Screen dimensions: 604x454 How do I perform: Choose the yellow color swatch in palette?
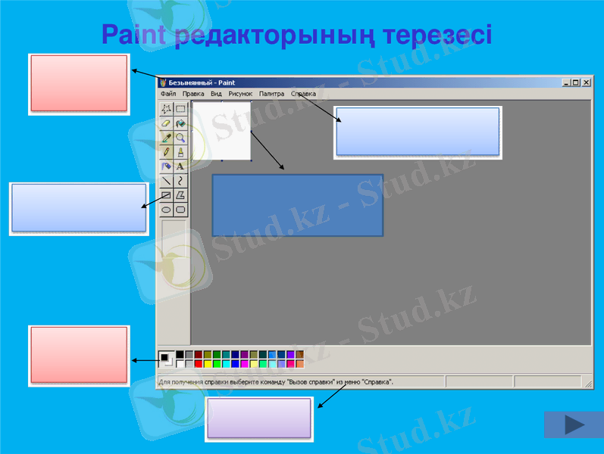(208, 364)
